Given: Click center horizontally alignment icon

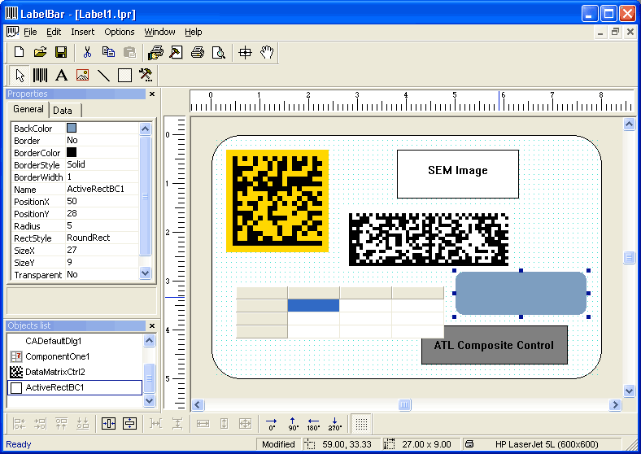Looking at the screenshot, I should (108, 424).
